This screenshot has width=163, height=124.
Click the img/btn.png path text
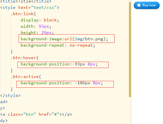89,39
